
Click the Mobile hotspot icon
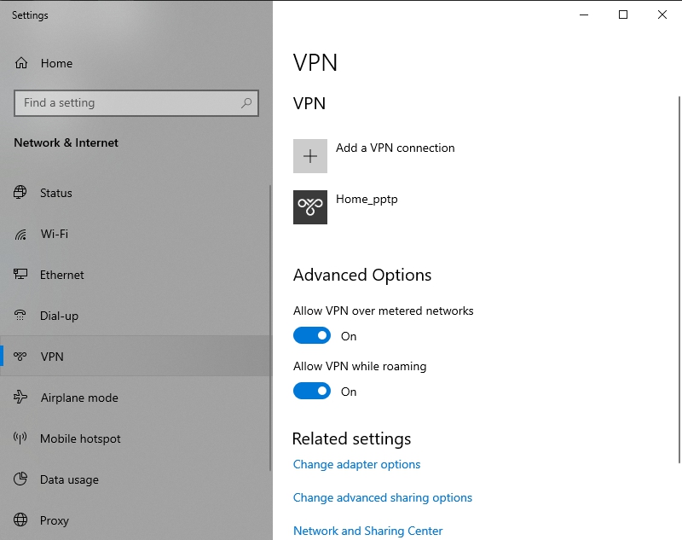coord(21,438)
